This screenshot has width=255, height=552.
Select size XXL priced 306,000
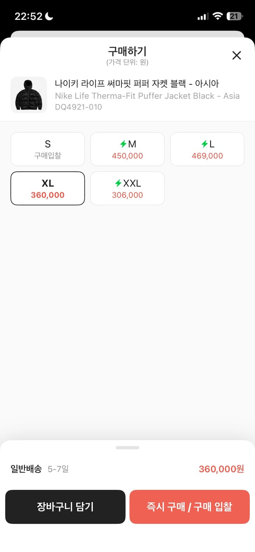(x=127, y=188)
